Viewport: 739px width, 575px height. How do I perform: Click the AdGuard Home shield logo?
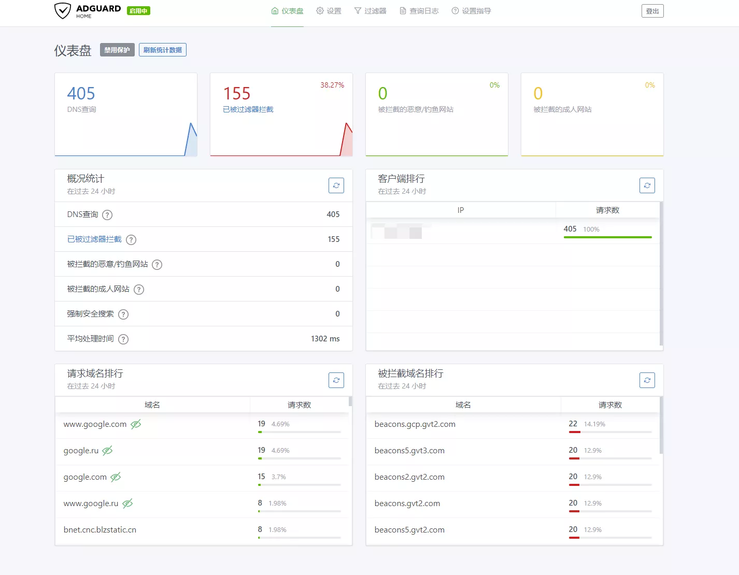(x=63, y=10)
